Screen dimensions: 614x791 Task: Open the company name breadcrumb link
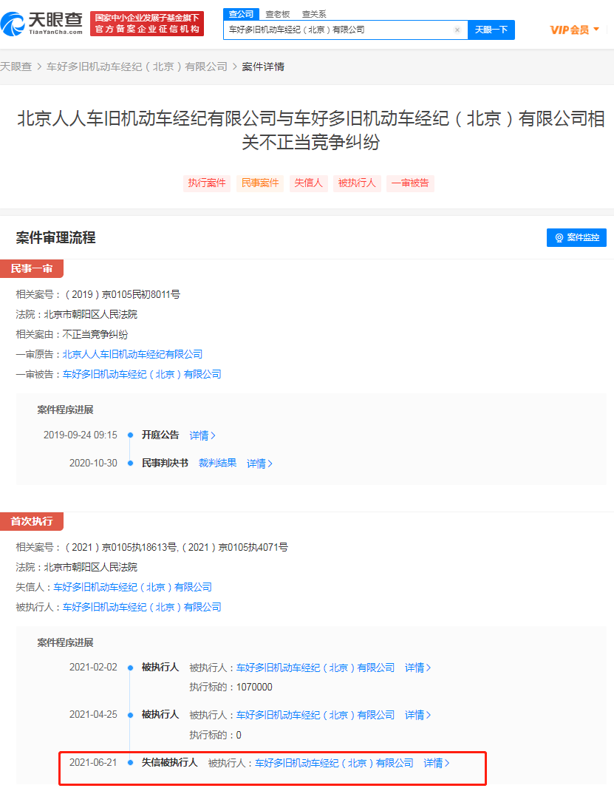(137, 67)
